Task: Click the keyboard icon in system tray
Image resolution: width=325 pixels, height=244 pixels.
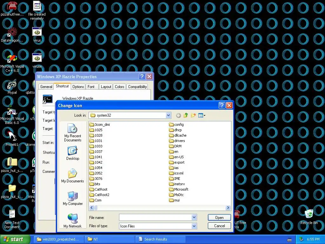Action: (289, 240)
